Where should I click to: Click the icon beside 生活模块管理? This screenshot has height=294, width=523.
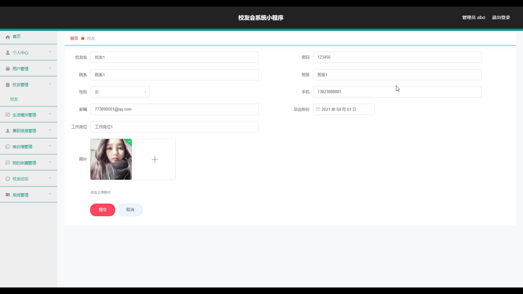coord(8,115)
